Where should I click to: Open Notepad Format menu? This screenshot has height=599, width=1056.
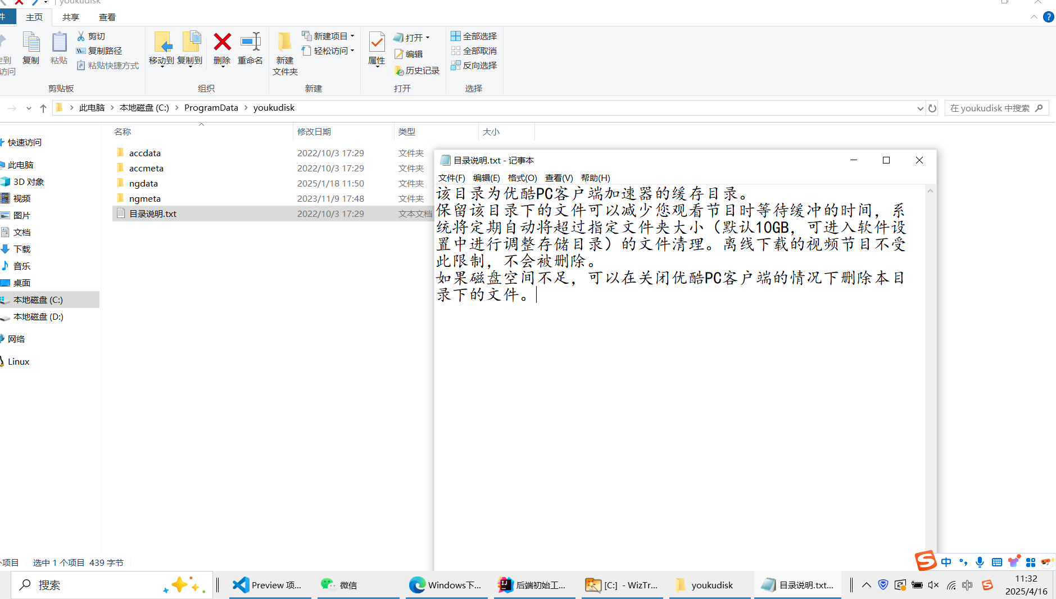pos(522,178)
